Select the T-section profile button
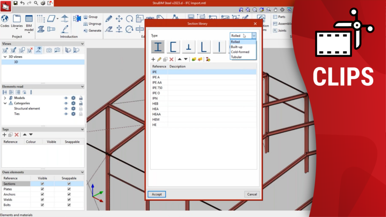Image resolution: width=386 pixels, height=217 pixels. click(189, 47)
